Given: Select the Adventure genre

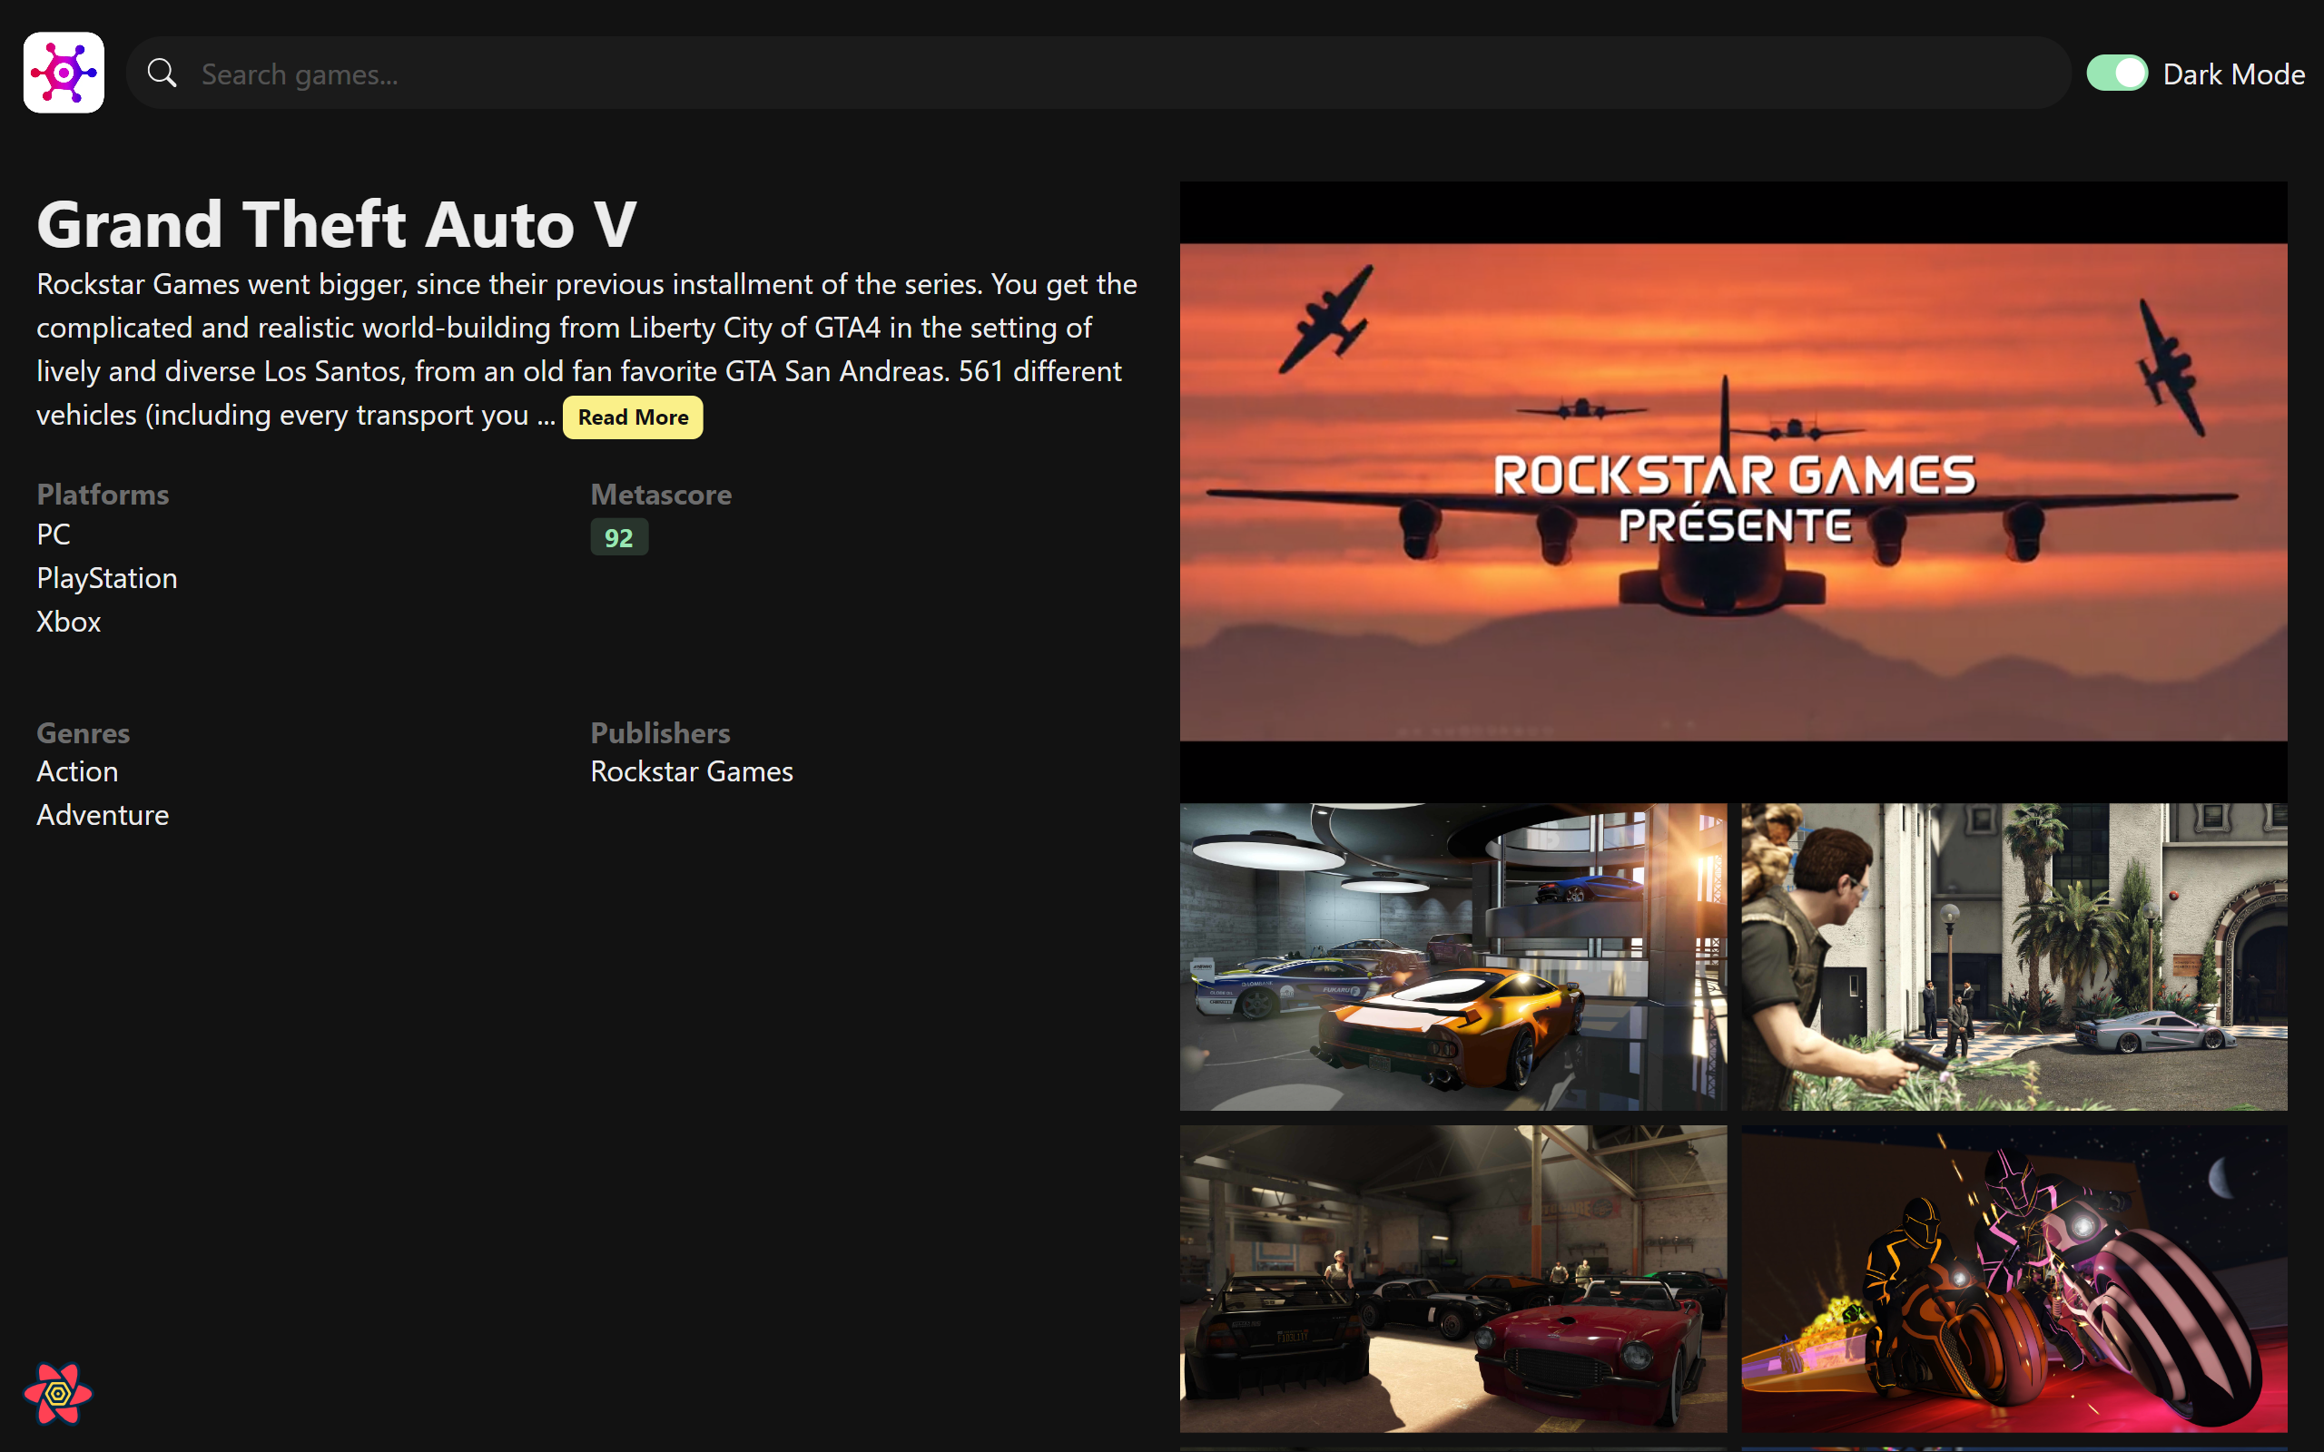Looking at the screenshot, I should tap(103, 815).
